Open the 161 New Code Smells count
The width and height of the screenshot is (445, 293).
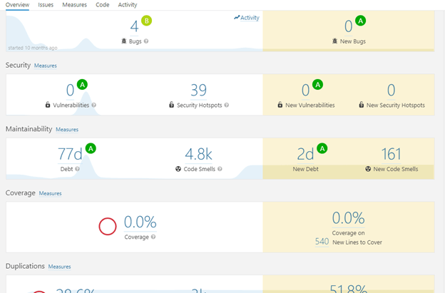point(391,154)
